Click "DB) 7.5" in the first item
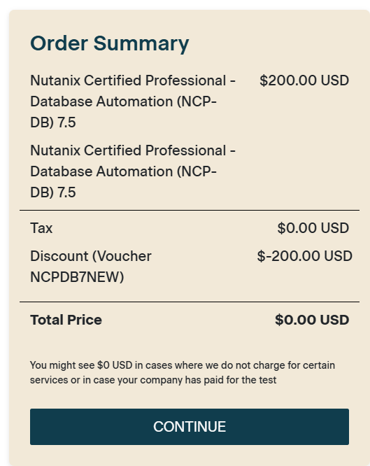 click(53, 122)
